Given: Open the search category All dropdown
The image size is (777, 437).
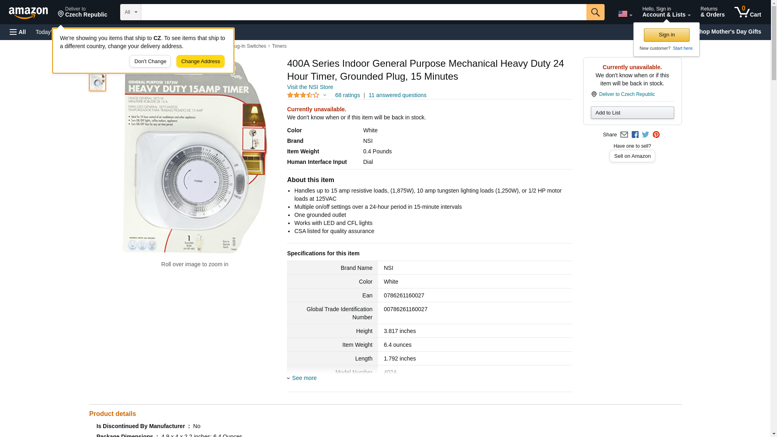Looking at the screenshot, I should pyautogui.click(x=130, y=12).
